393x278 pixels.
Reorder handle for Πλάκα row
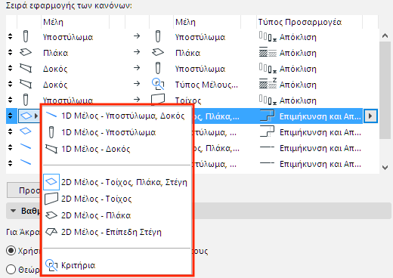point(10,52)
